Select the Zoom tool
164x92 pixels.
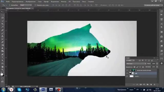2,70
